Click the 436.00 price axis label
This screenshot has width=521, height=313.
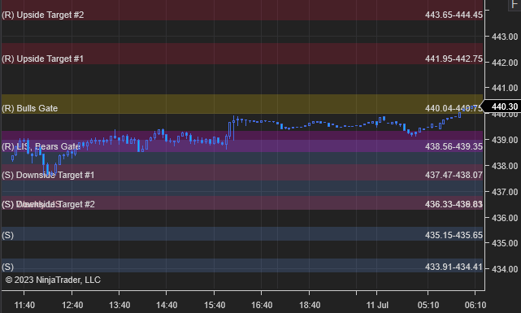coord(505,218)
